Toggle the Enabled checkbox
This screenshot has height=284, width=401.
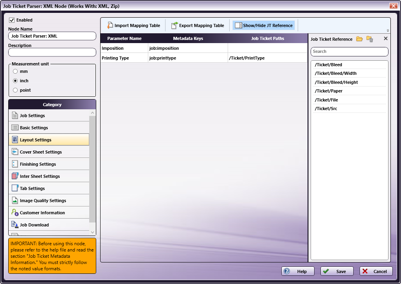(12, 20)
